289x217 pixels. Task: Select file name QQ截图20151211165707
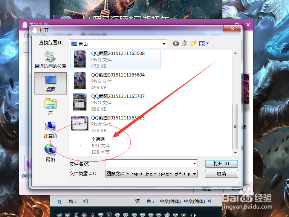(x=118, y=96)
